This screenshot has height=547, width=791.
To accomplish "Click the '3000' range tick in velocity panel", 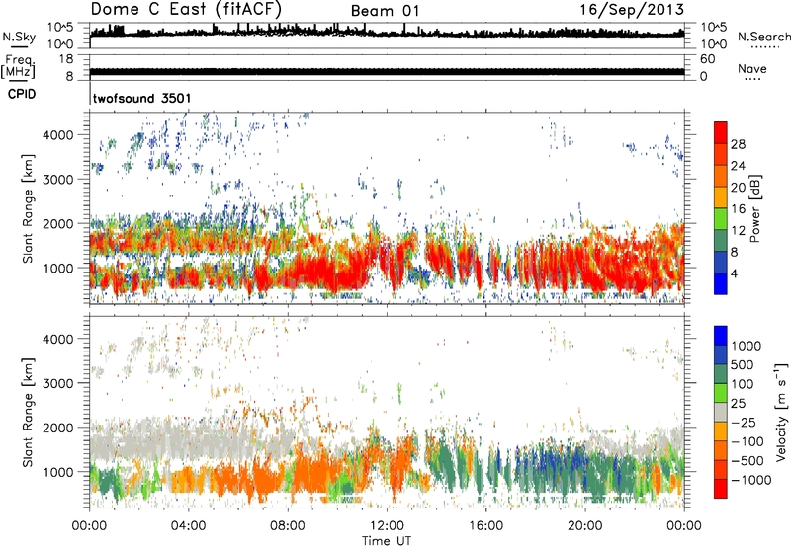I will [x=58, y=383].
